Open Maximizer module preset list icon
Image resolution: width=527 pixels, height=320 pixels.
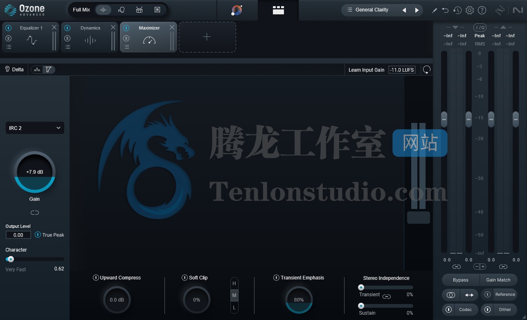tap(126, 47)
